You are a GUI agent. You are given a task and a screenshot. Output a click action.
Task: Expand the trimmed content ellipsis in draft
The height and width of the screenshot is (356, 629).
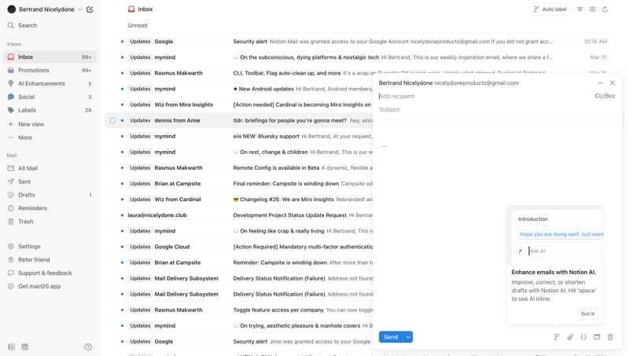coord(384,146)
